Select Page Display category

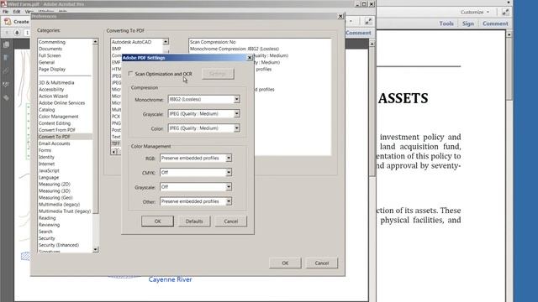[52, 69]
